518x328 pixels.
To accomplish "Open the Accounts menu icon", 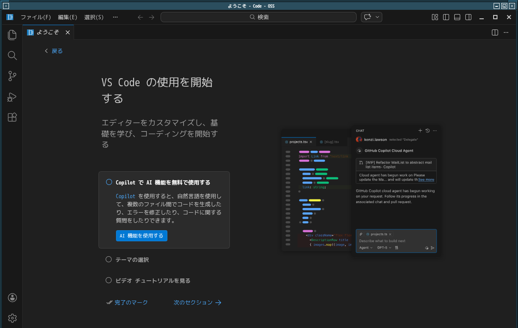I will (12, 298).
